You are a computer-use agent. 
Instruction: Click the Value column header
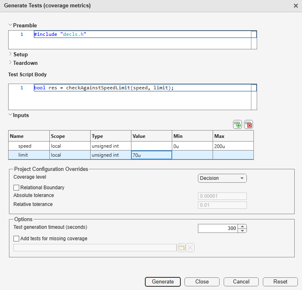click(151, 136)
